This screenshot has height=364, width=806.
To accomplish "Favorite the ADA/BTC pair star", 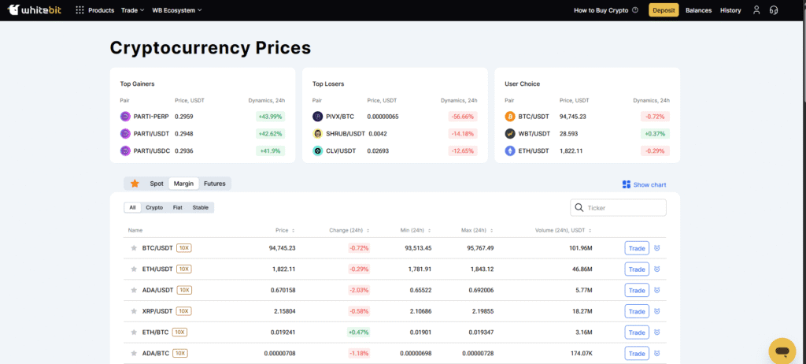I will point(134,353).
